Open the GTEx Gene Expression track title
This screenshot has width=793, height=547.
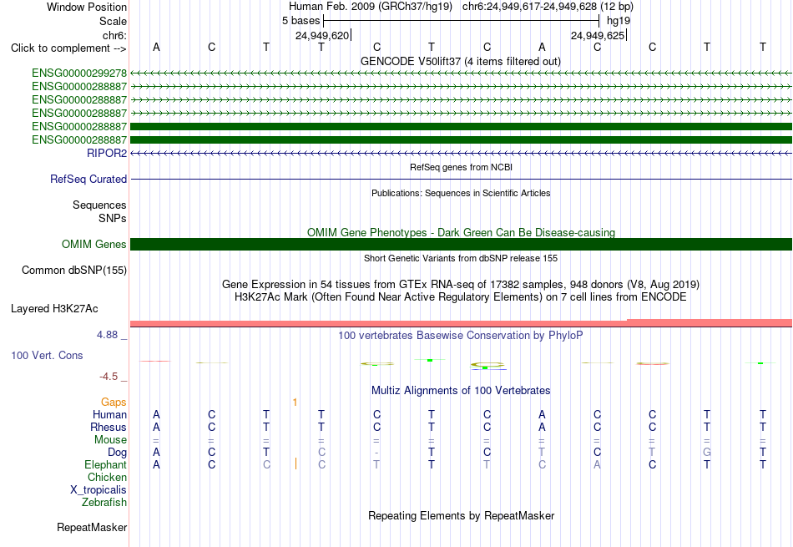pyautogui.click(x=460, y=285)
